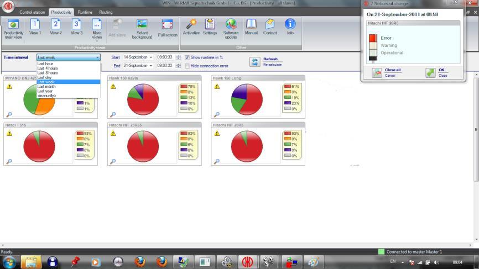Open Windows Explorer from the taskbar

point(31,262)
